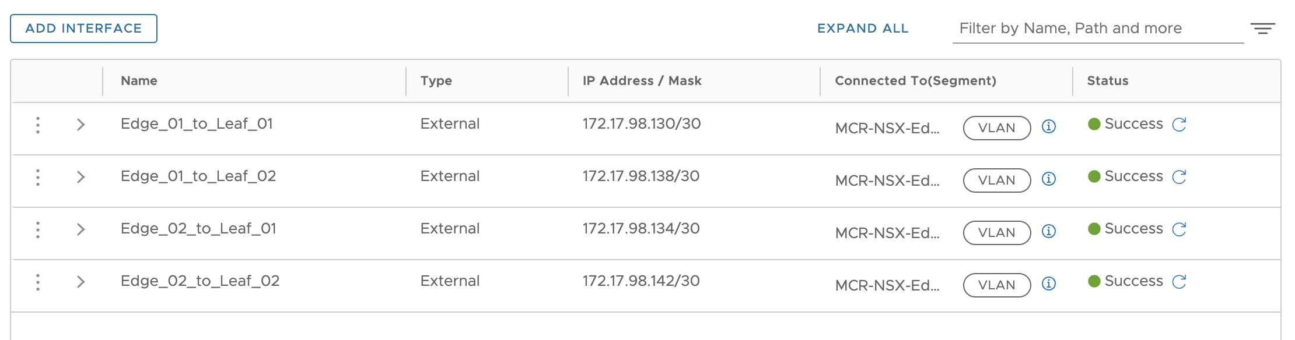Refresh status of Edge_01_to_Leaf_02
Image resolution: width=1295 pixels, height=340 pixels.
[x=1179, y=177]
